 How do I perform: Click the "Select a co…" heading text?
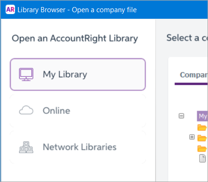(x=187, y=38)
